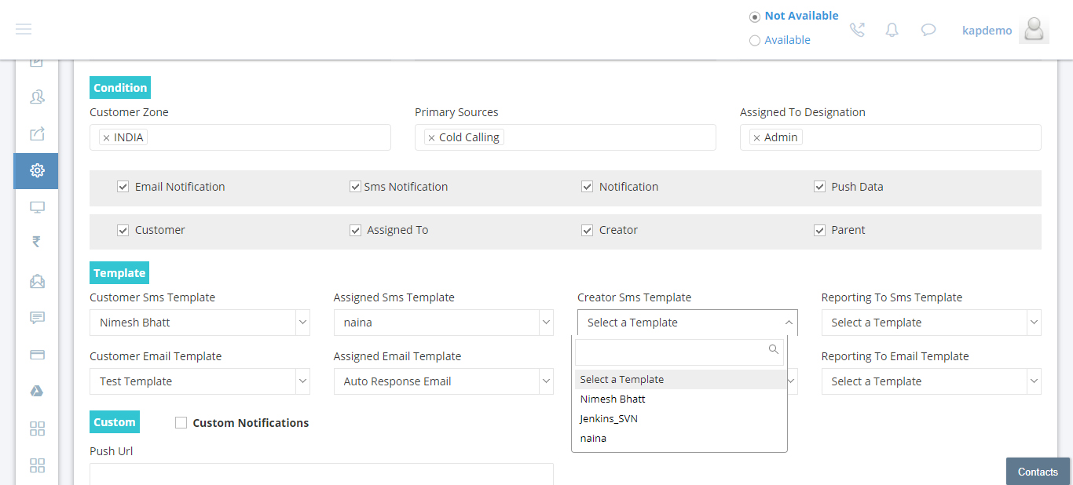
Task: Click the call forwarding phone icon
Action: click(x=857, y=30)
